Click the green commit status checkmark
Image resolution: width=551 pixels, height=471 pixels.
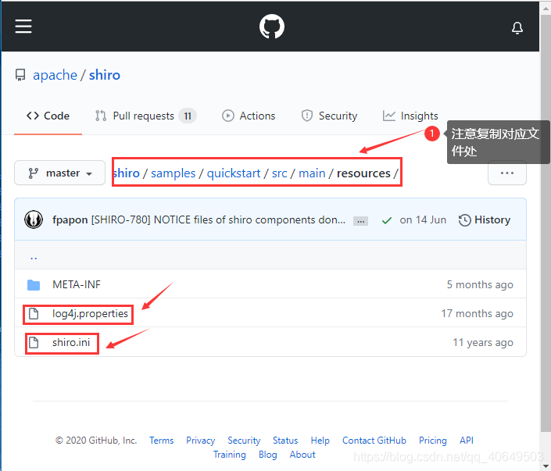pyautogui.click(x=387, y=220)
